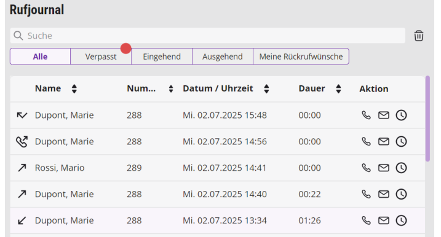
Task: Sort by Datum / Uhrzeit column
Action: 266,89
